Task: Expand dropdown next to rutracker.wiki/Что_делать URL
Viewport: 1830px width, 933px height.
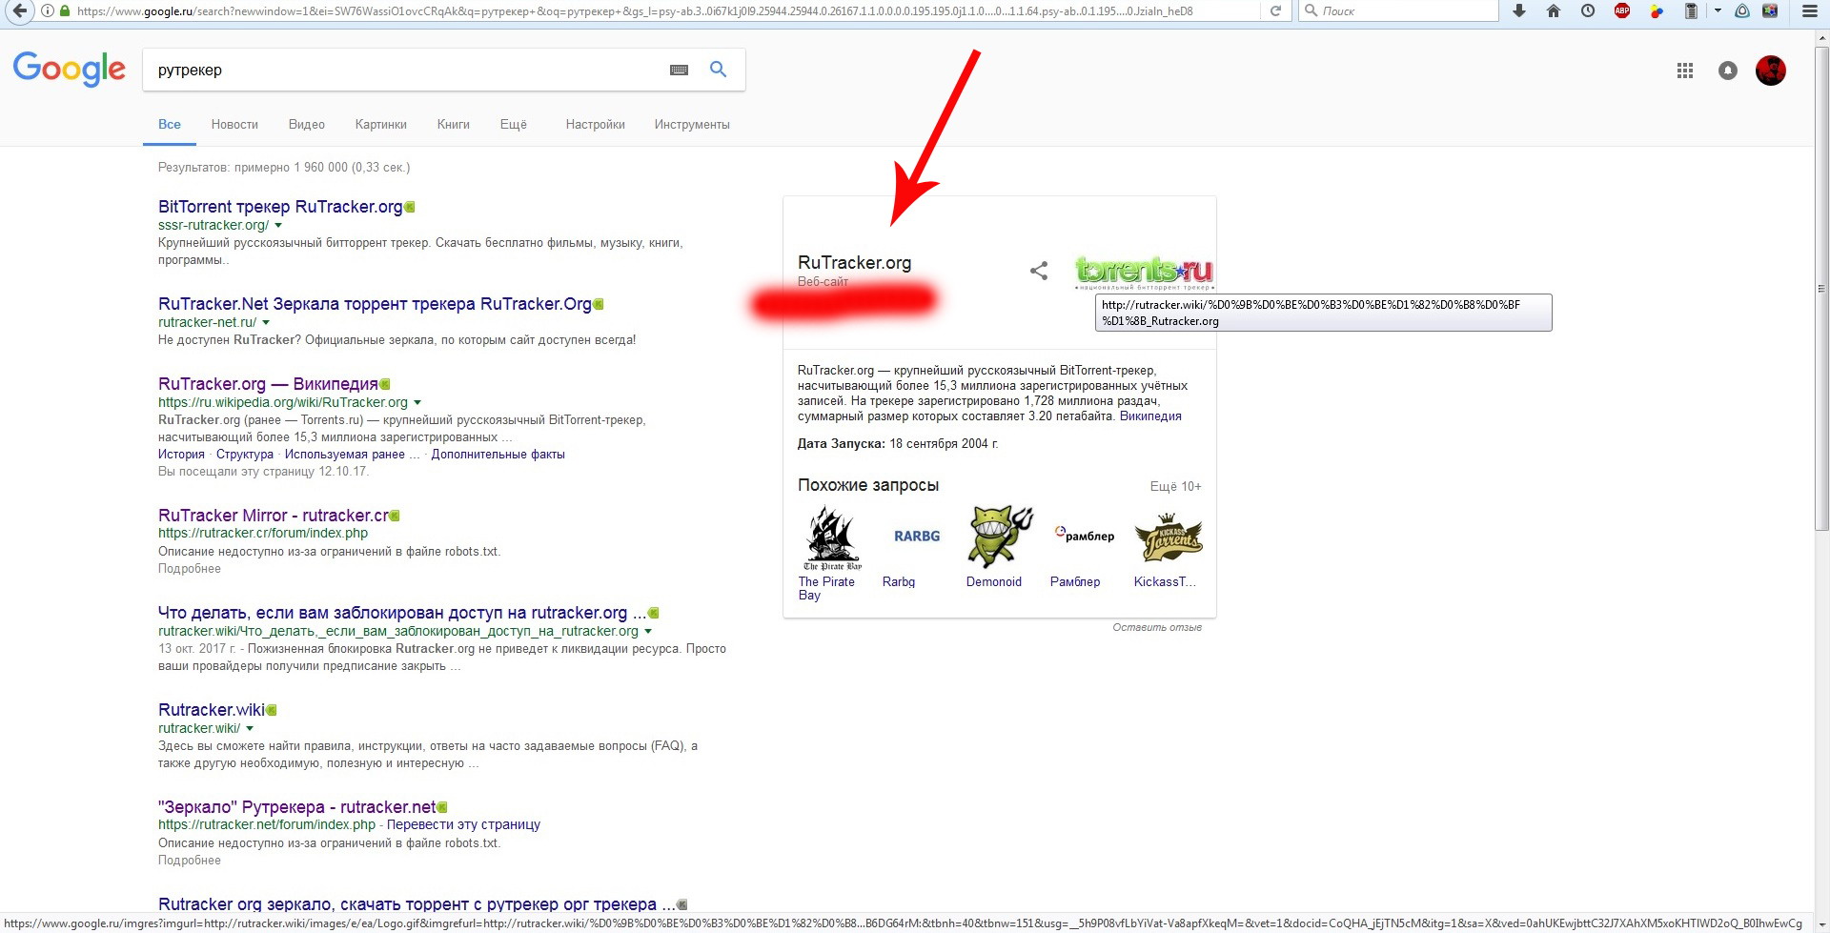Action: 648,632
